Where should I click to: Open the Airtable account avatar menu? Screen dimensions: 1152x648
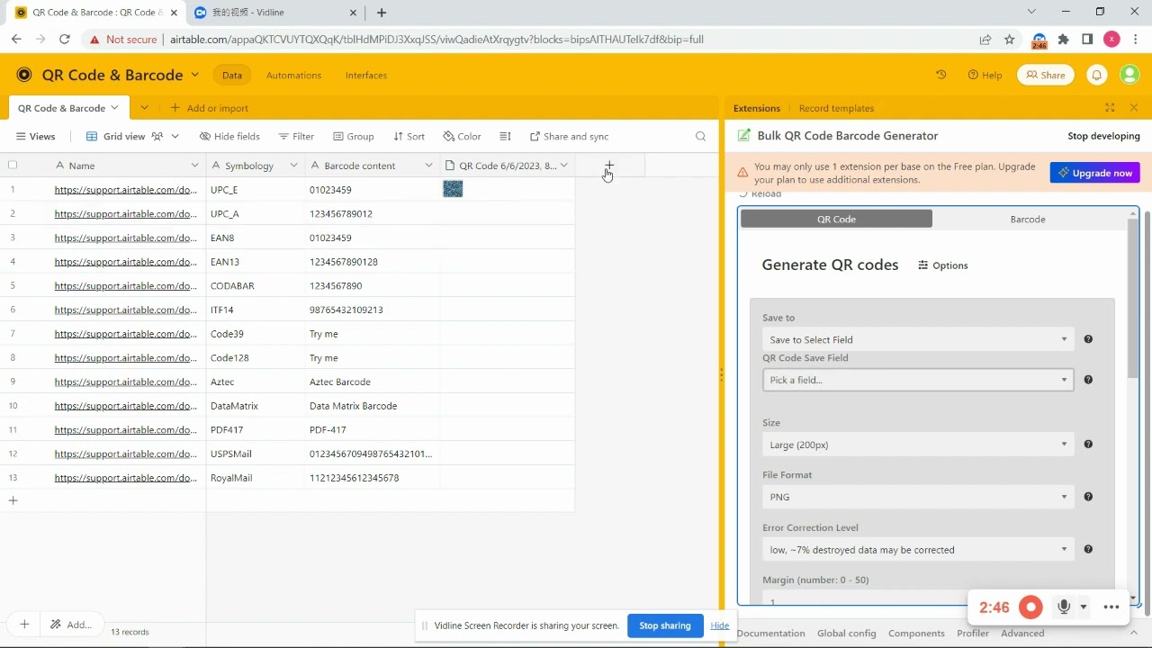point(1129,75)
